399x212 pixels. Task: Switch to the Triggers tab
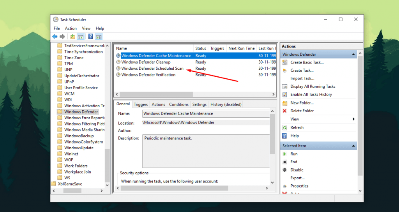coord(141,104)
